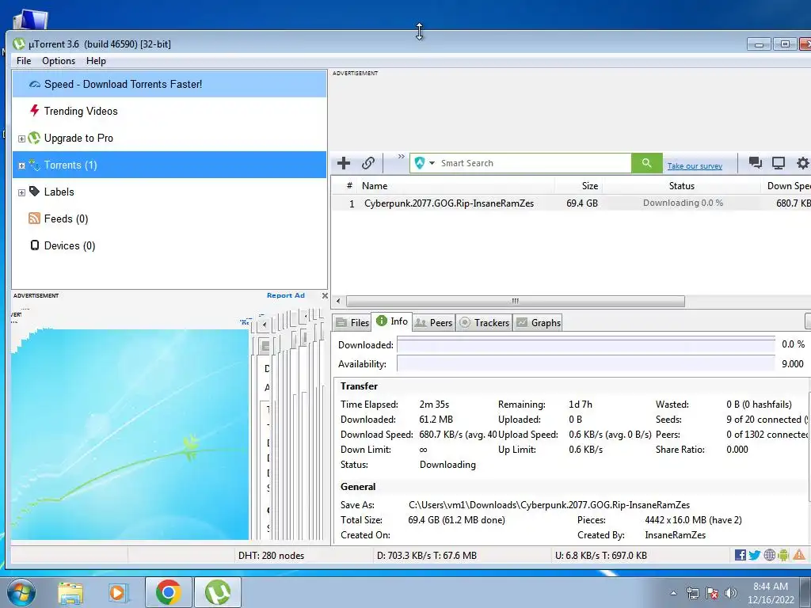811x608 pixels.
Task: Open the File menu
Action: (x=24, y=61)
